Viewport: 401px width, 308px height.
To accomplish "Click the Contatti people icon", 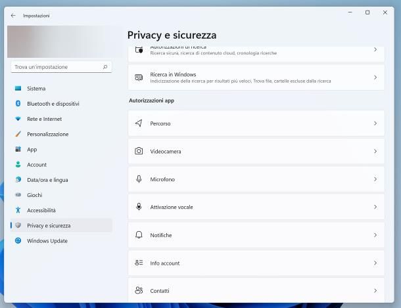I will pos(139,290).
